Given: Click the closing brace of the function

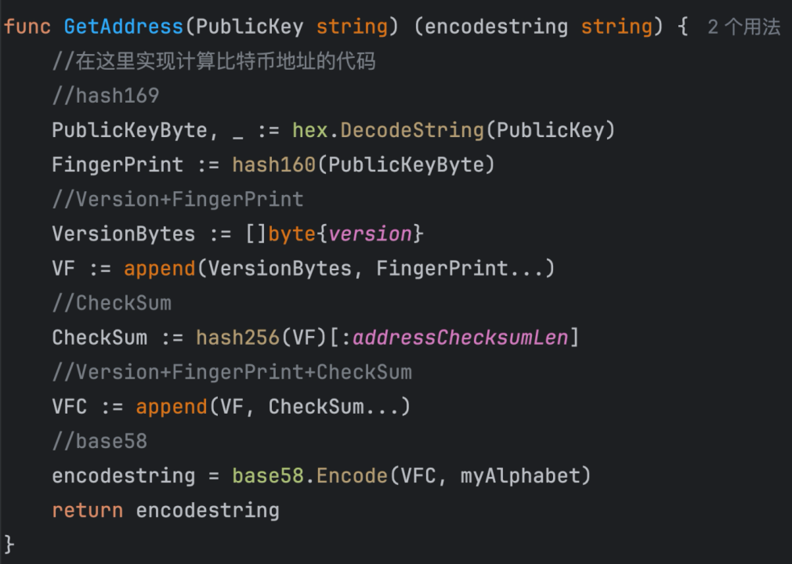Looking at the screenshot, I should [x=9, y=544].
